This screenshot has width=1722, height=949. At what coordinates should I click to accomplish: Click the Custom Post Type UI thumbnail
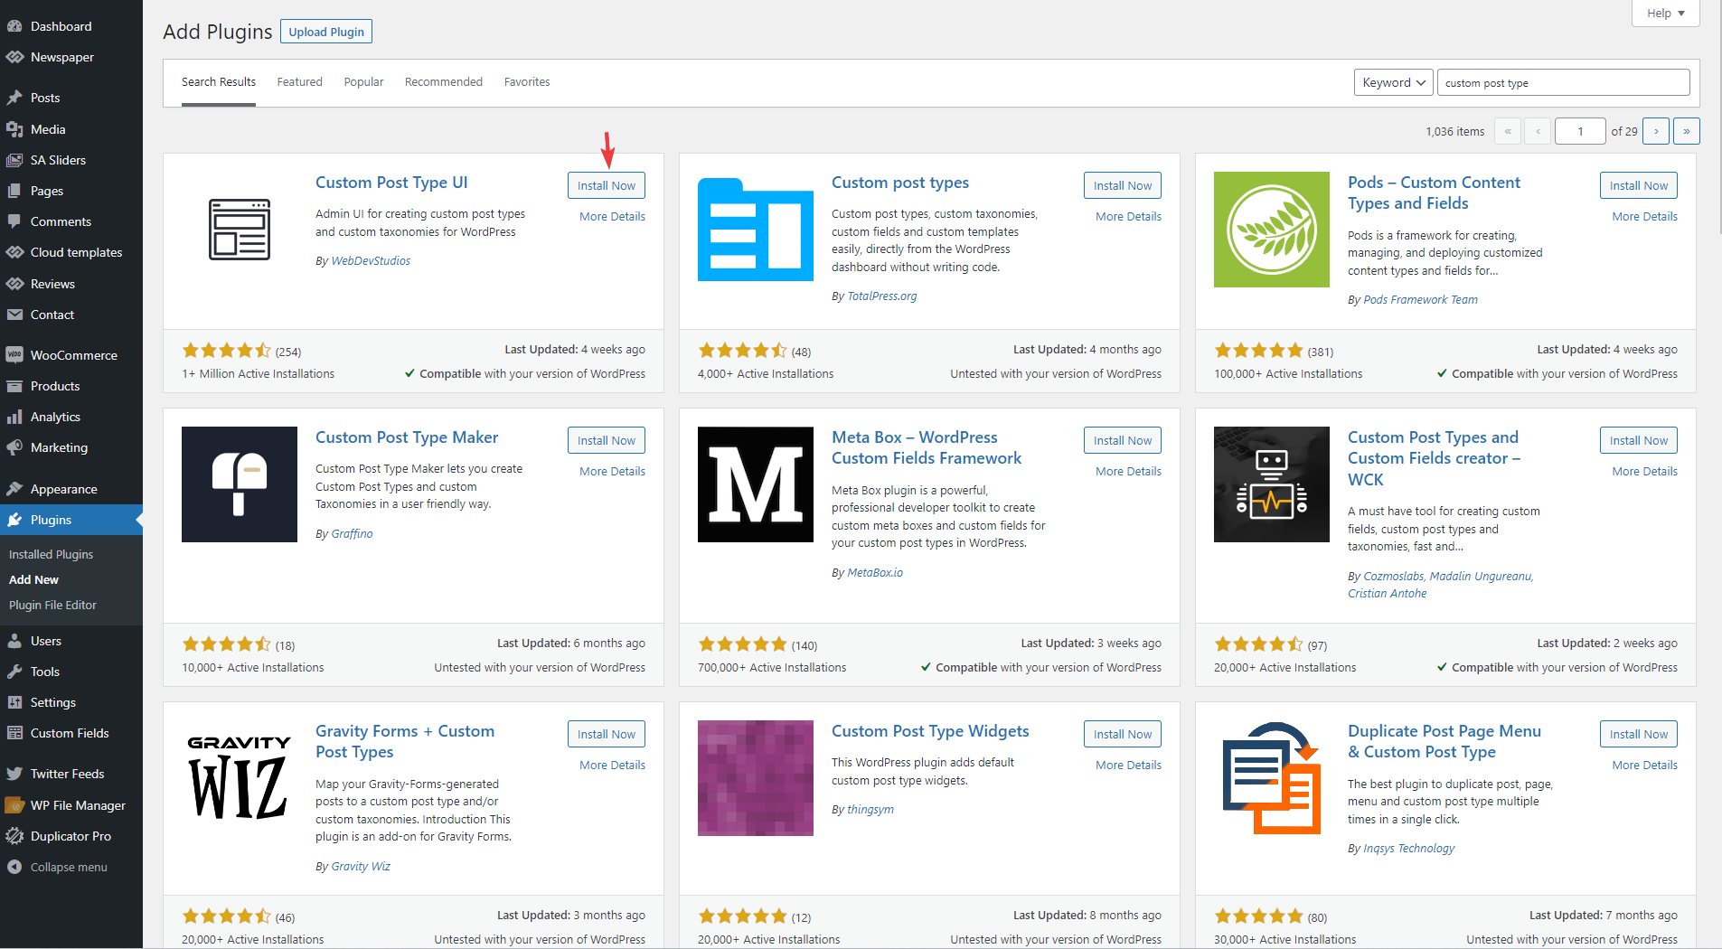tap(240, 230)
